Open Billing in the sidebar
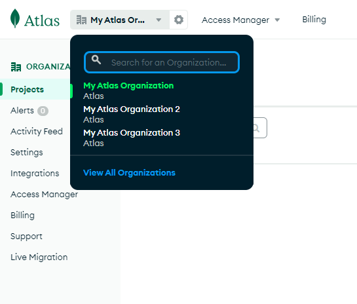The width and height of the screenshot is (357, 304). (x=22, y=215)
